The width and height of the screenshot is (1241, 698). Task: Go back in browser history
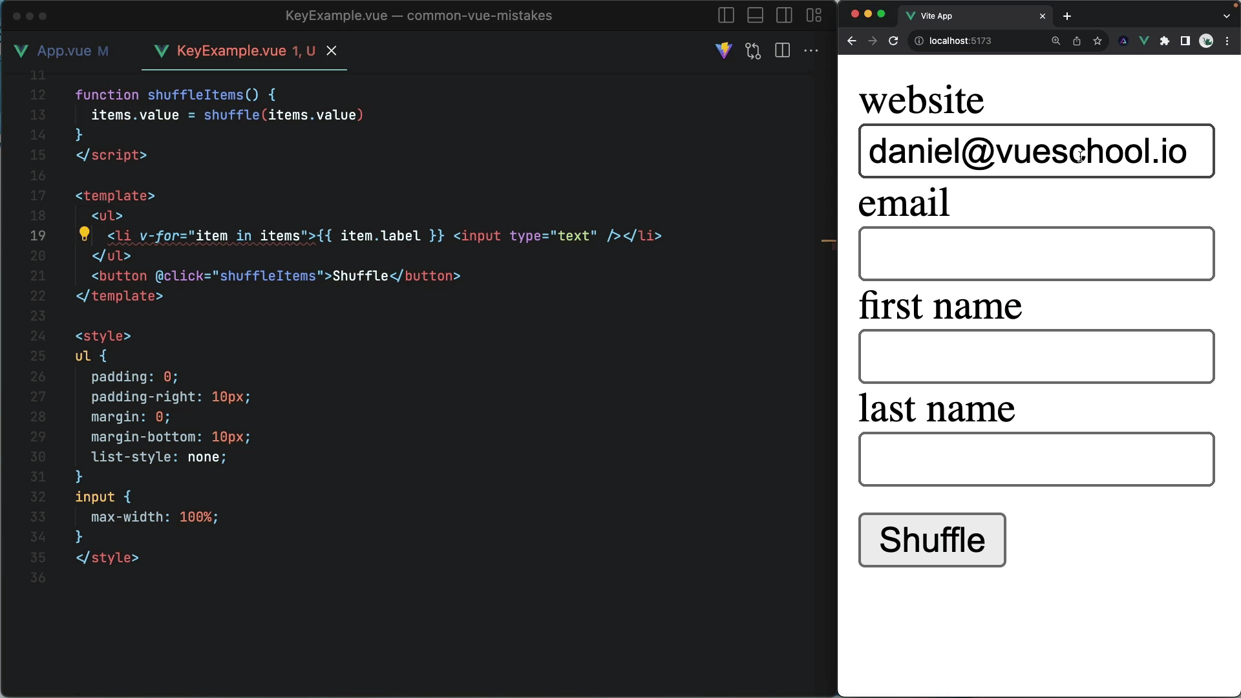pos(852,41)
